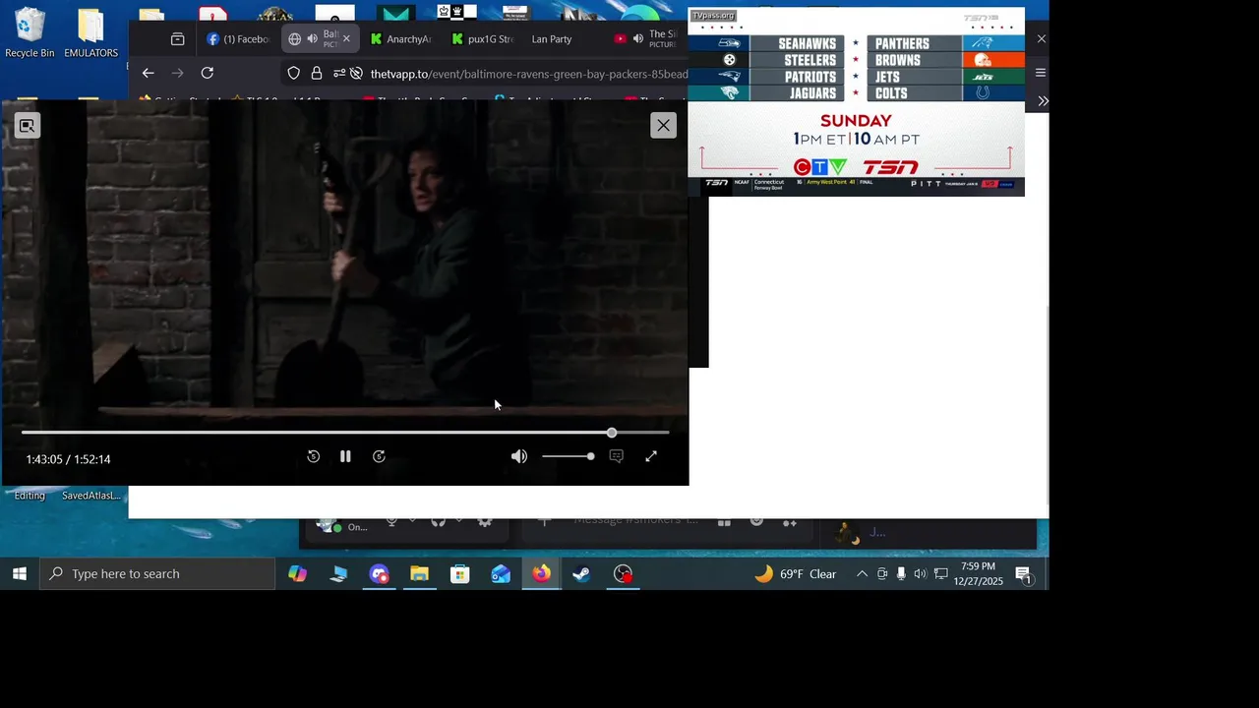Send video back to tab icon
This screenshot has width=1259, height=708.
(x=27, y=126)
